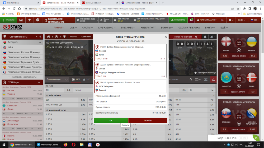This screenshot has height=148, width=264.
Task: Select Чемпионат России. Премьер championship
Action: point(22,52)
